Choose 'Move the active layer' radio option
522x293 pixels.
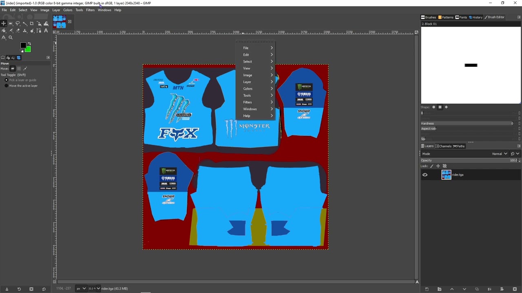(6, 86)
